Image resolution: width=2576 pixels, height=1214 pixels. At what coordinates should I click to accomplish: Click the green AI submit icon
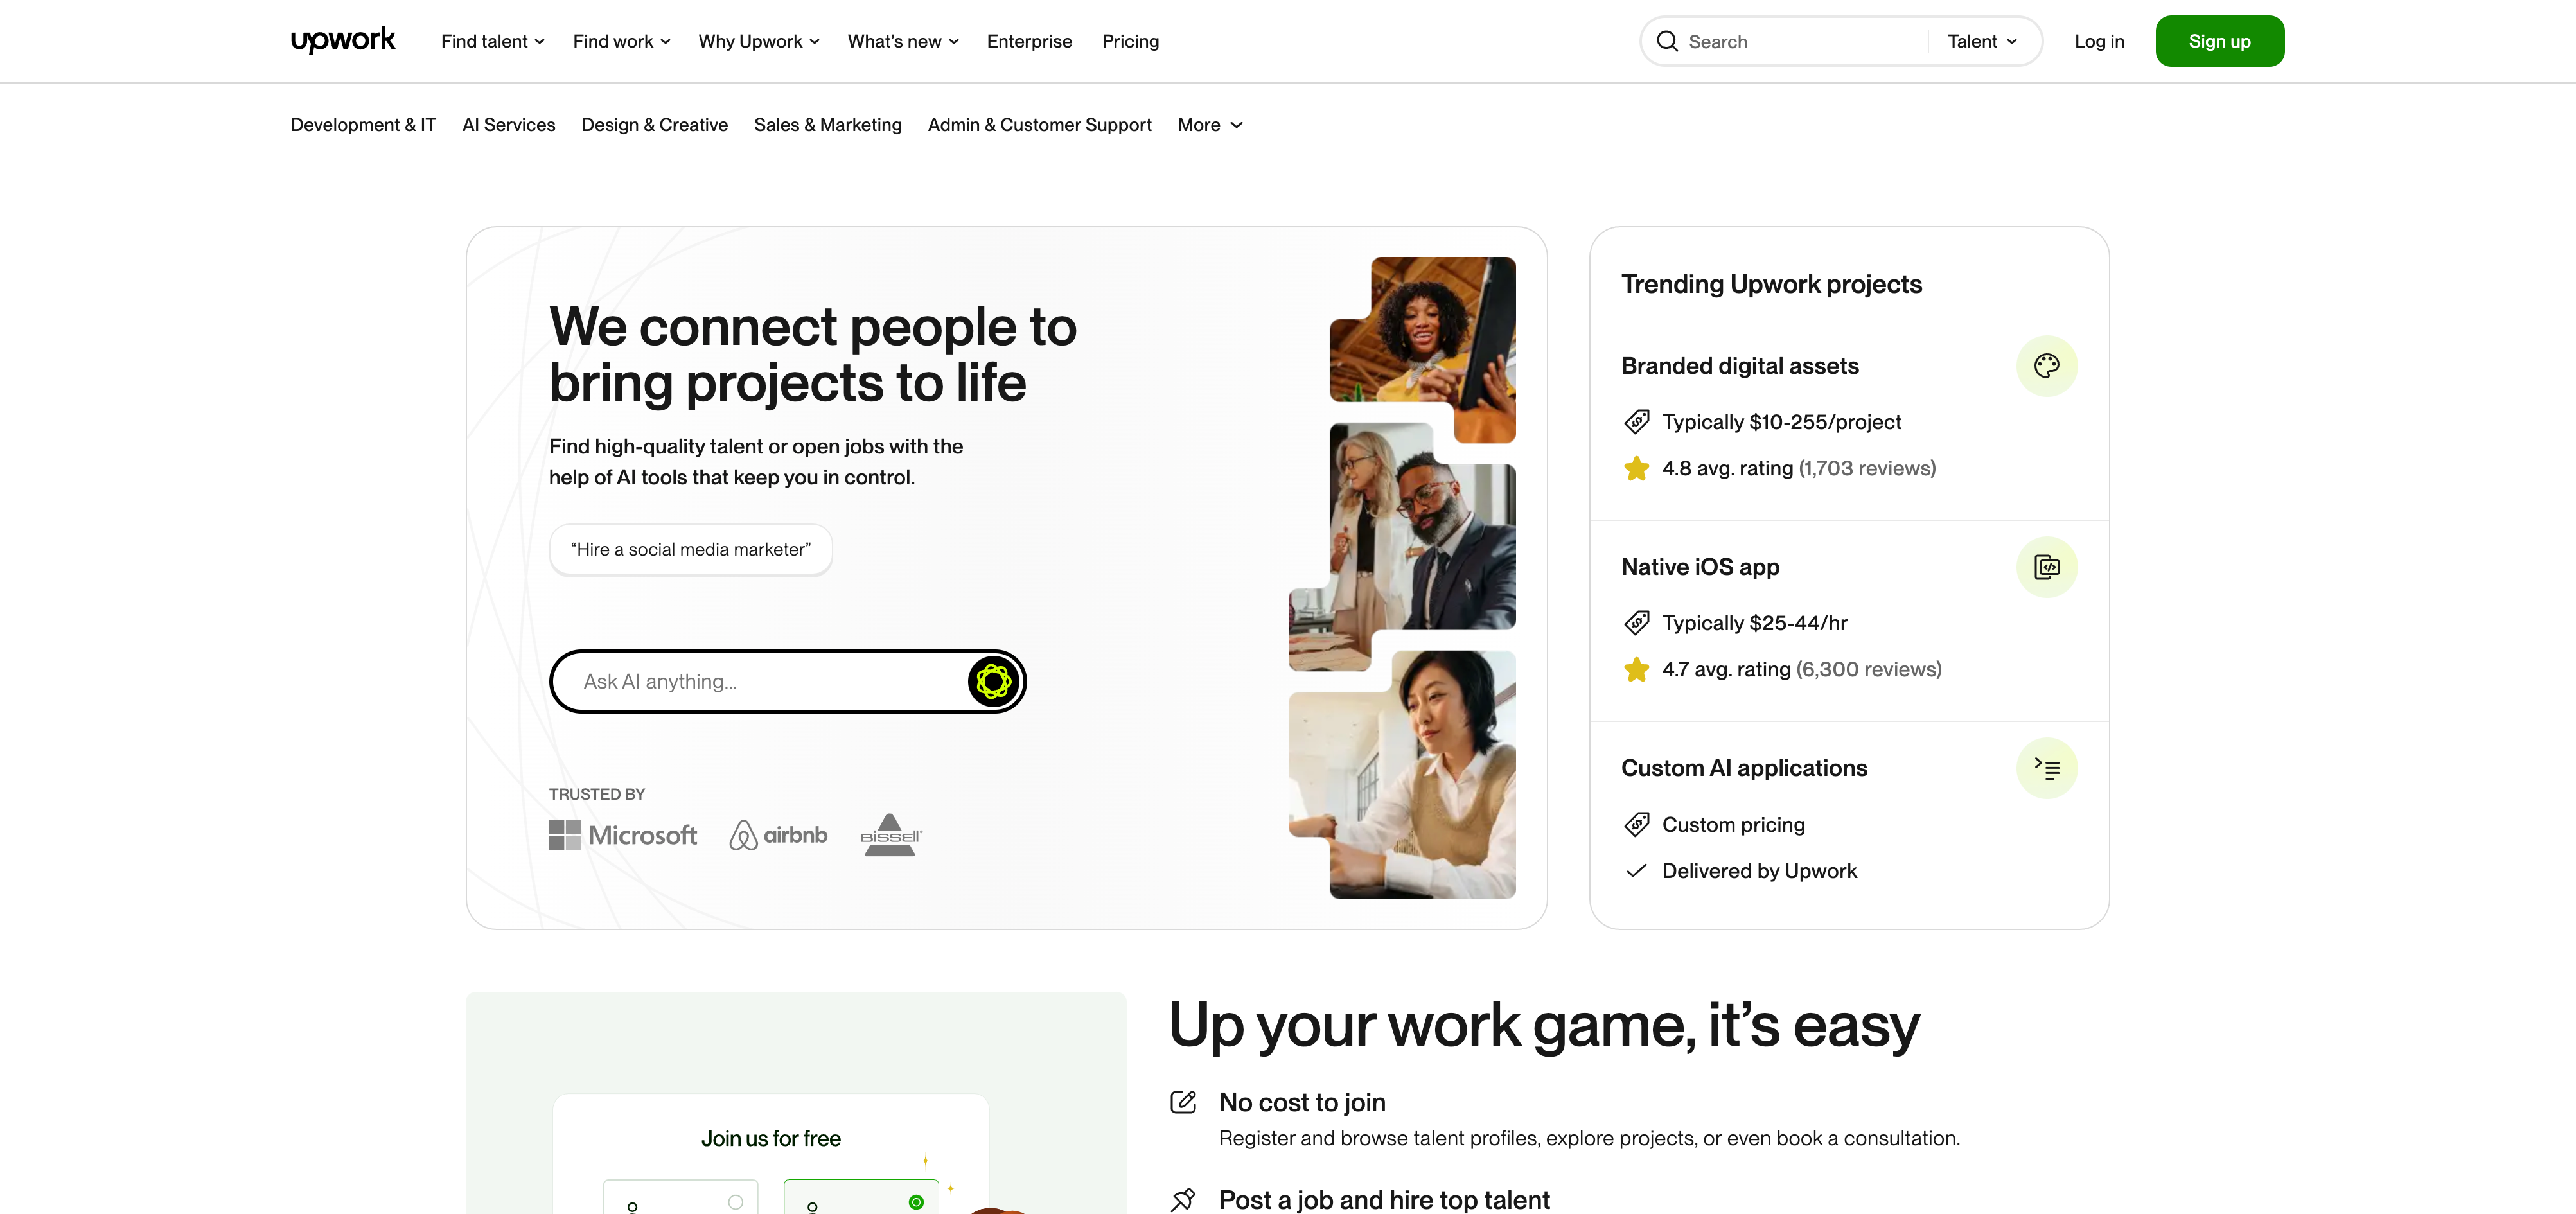point(993,682)
